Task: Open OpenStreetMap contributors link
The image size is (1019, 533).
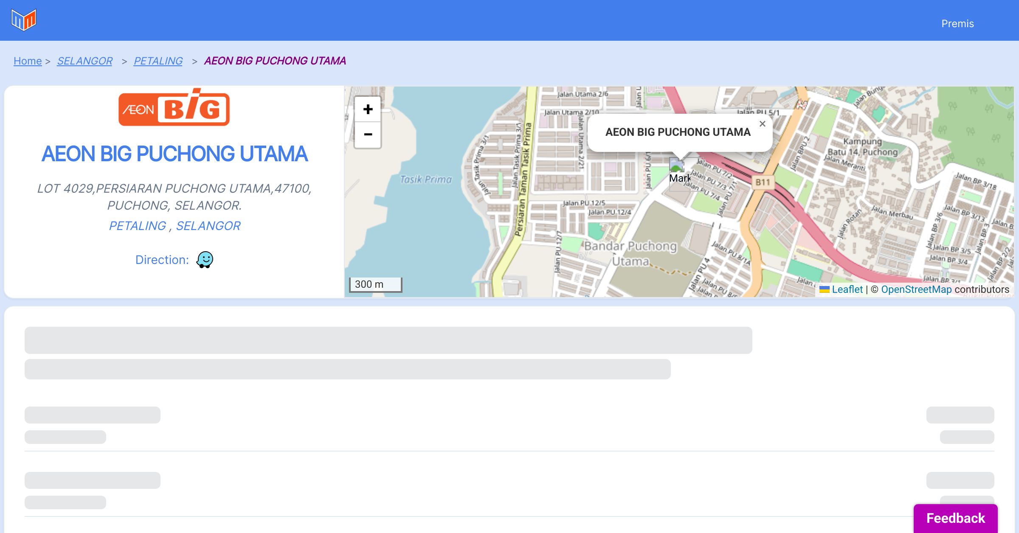Action: pyautogui.click(x=916, y=289)
